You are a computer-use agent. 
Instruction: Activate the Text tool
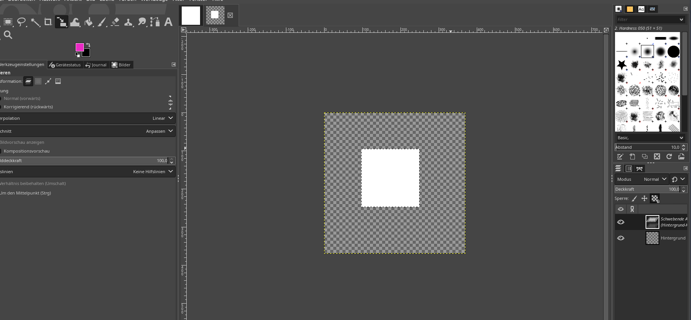click(168, 22)
